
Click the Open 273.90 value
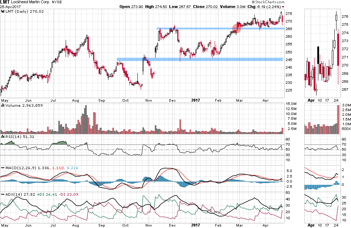[x=131, y=7]
